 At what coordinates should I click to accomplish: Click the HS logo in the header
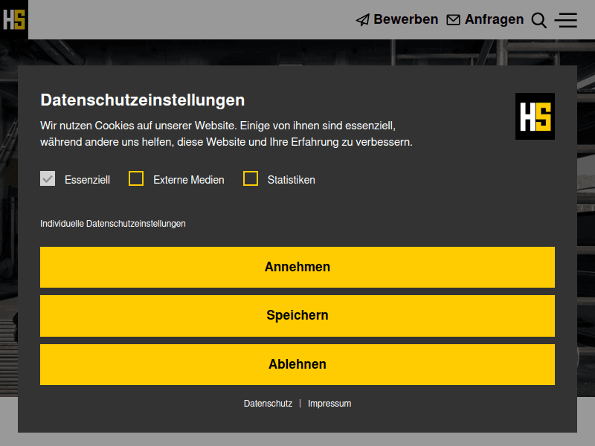(14, 19)
